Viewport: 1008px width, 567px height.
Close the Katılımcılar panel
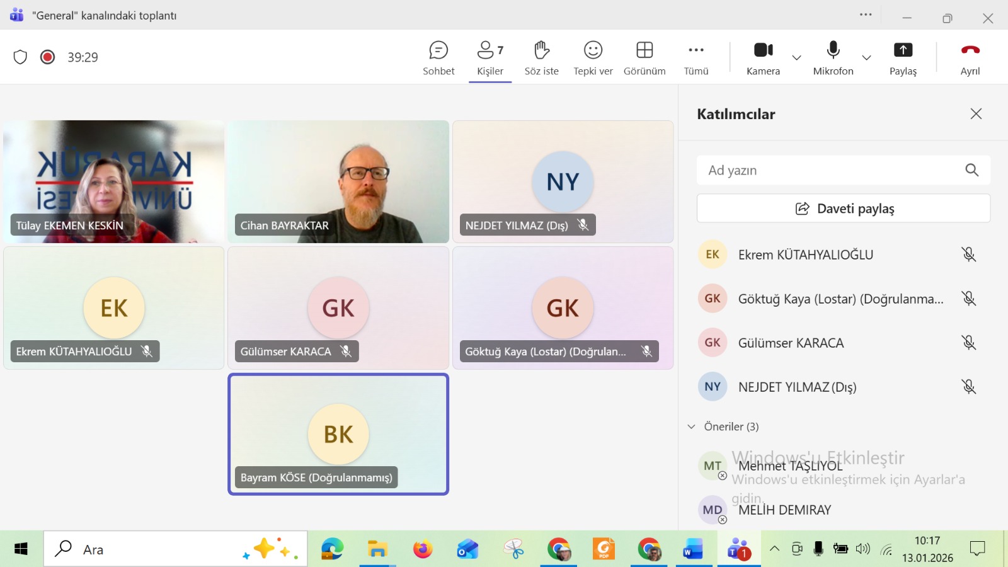[976, 114]
